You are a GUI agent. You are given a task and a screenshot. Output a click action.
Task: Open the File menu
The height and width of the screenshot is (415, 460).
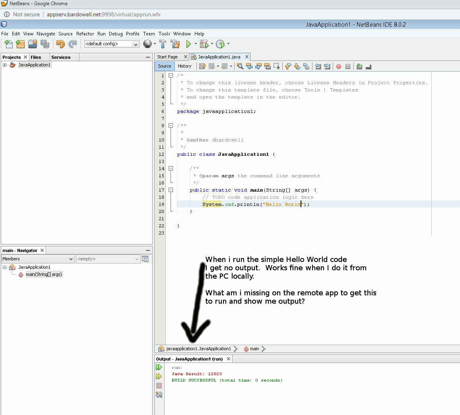5,34
